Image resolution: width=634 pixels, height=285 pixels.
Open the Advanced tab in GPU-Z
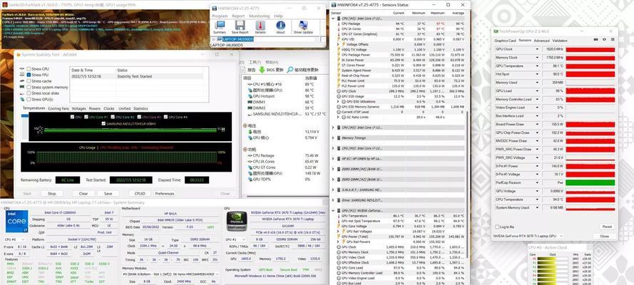click(541, 41)
